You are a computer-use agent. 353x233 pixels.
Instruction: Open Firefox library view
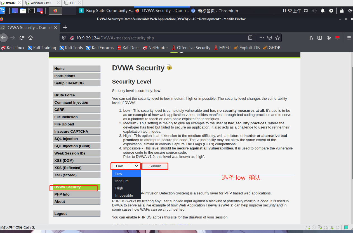click(311, 38)
